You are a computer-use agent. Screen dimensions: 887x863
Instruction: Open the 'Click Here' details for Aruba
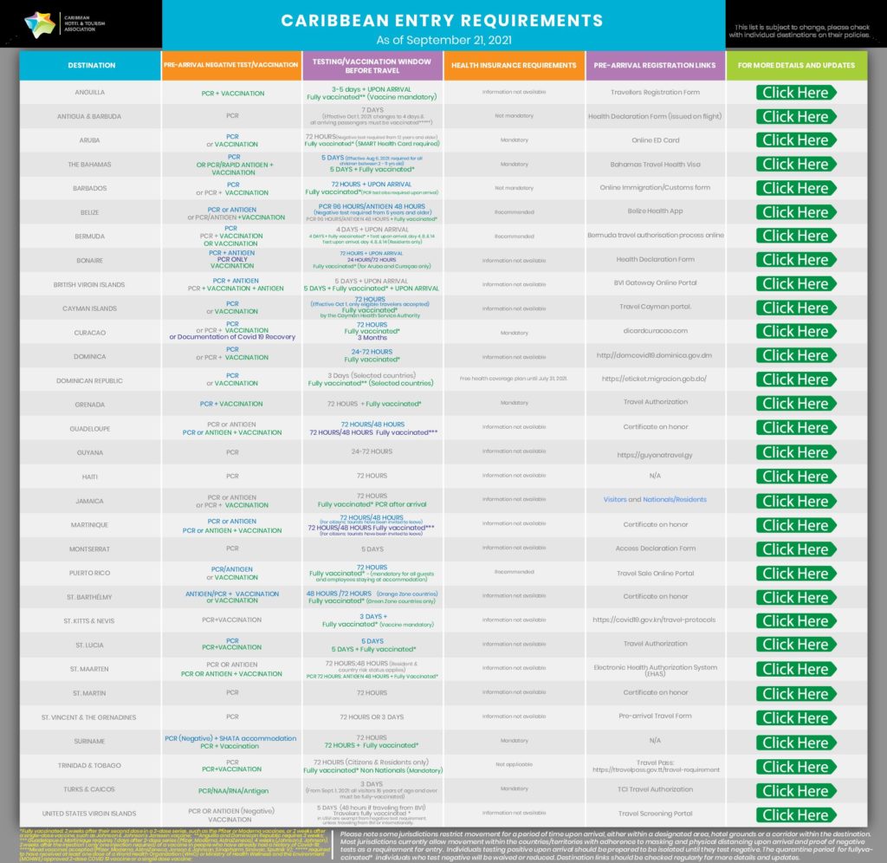(795, 140)
